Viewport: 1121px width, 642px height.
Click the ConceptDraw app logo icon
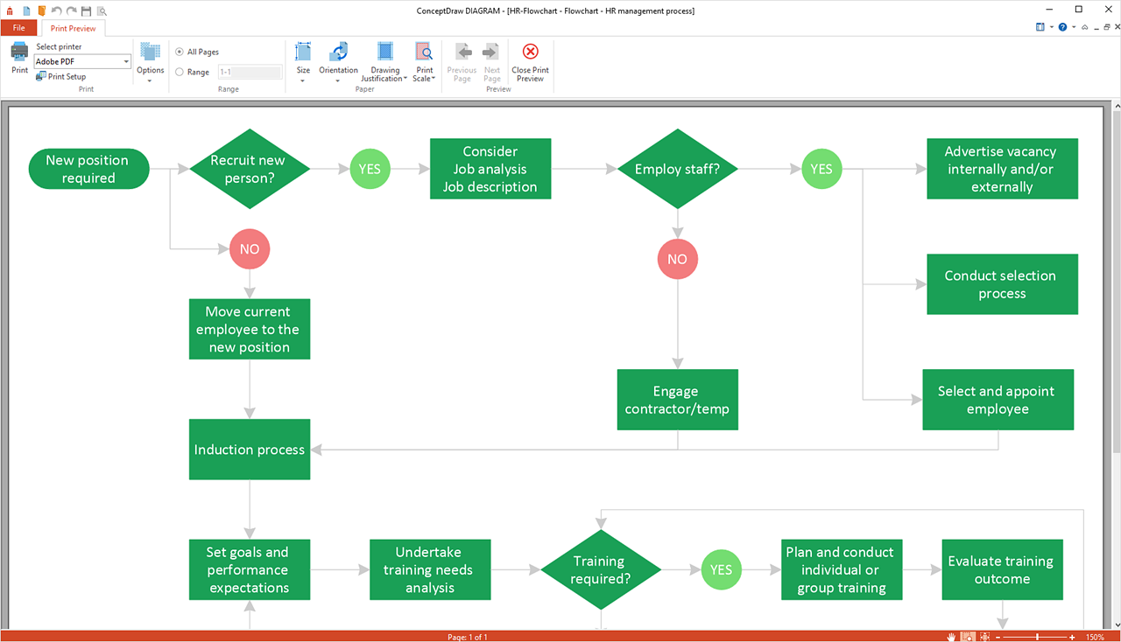(x=10, y=10)
